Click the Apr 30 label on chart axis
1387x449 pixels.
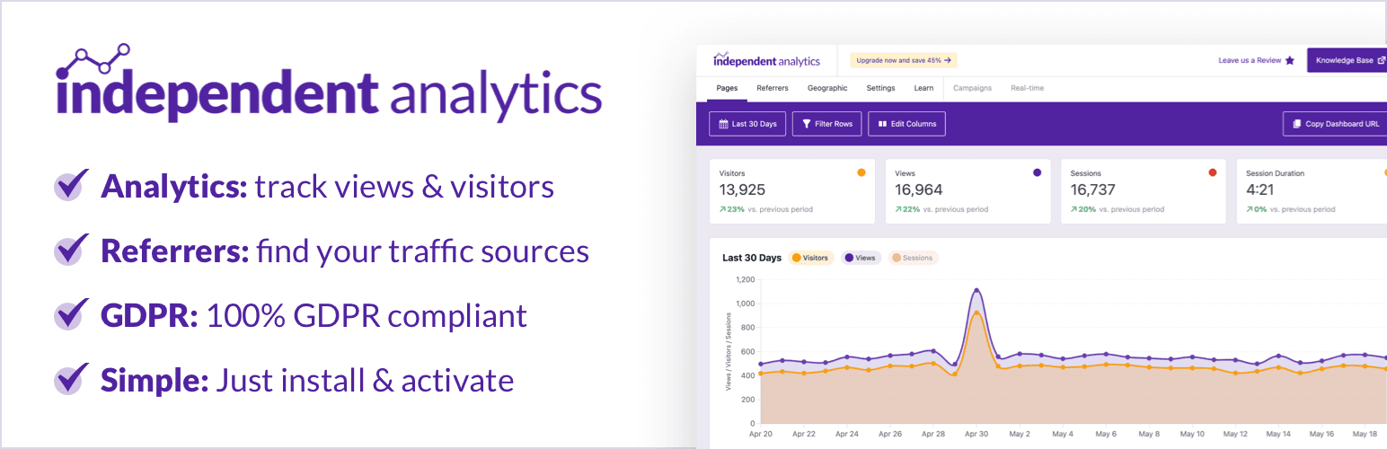(x=976, y=434)
